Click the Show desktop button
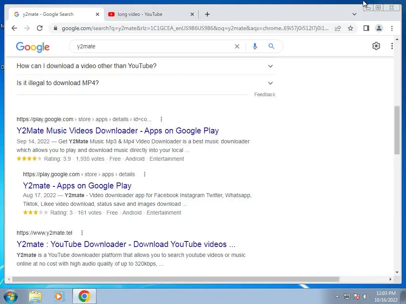The width and height of the screenshot is (406, 304). (x=403, y=296)
